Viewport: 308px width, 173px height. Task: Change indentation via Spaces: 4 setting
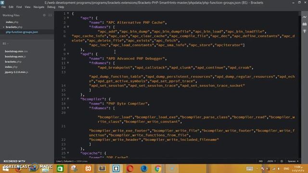(293, 161)
